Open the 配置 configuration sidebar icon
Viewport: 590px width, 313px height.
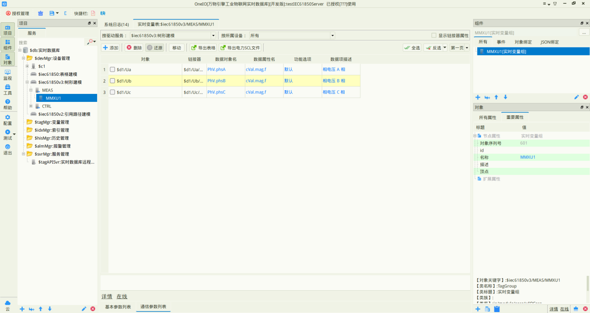point(7,120)
